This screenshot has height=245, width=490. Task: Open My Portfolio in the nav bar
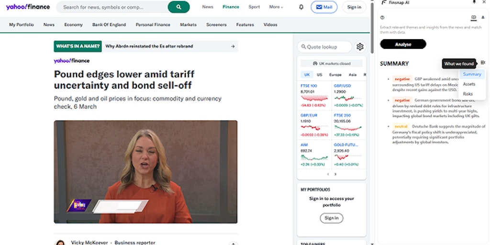point(21,25)
